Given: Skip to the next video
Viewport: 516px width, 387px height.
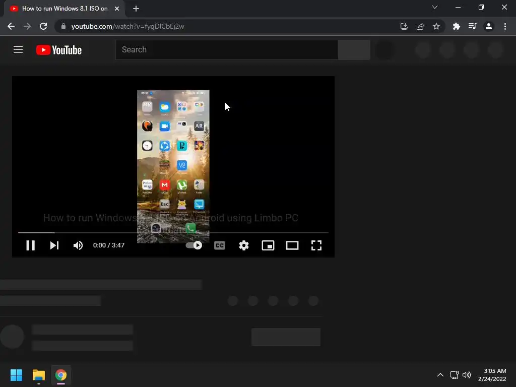Looking at the screenshot, I should (x=54, y=245).
